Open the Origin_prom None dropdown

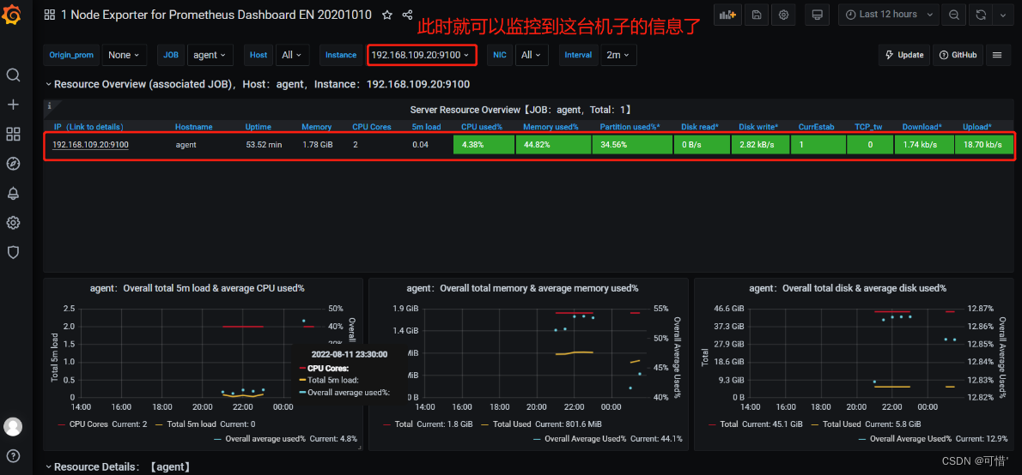click(124, 56)
